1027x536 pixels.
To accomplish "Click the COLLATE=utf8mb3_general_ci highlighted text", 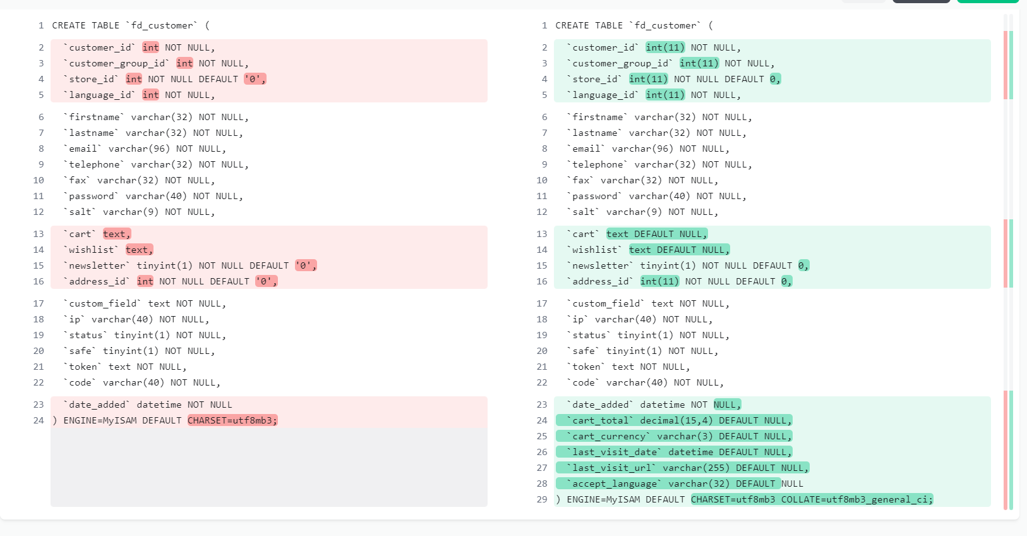I will [x=857, y=499].
